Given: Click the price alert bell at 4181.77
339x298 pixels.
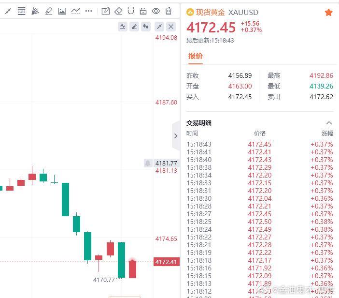Looking at the screenshot, I should pos(148,163).
